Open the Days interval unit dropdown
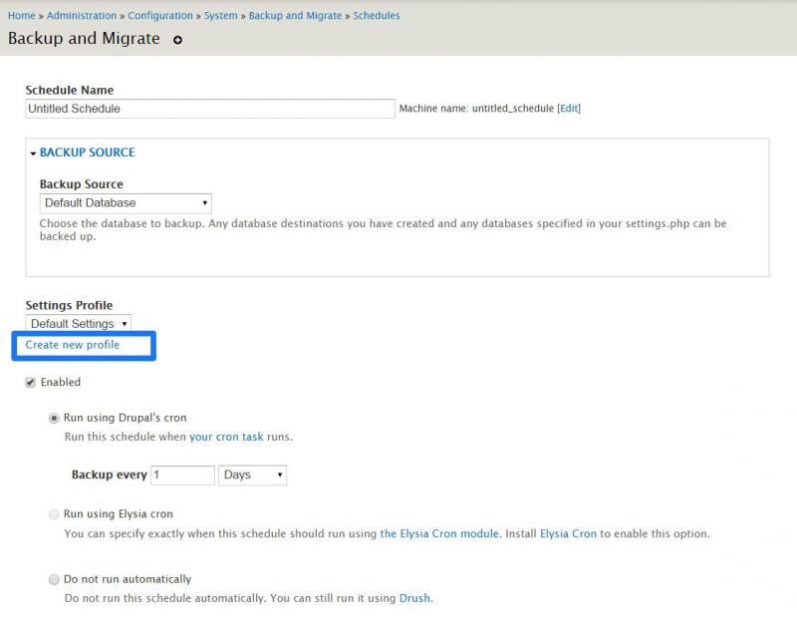 (253, 475)
